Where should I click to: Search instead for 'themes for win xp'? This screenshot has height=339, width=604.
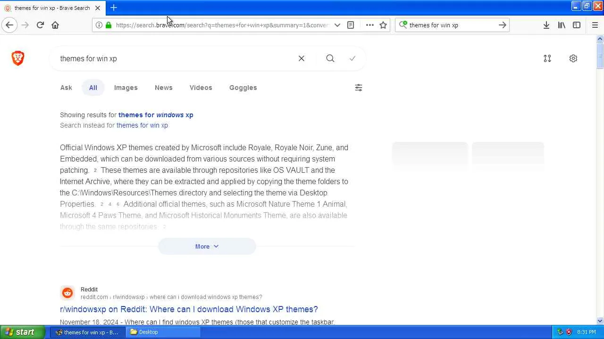[142, 125]
